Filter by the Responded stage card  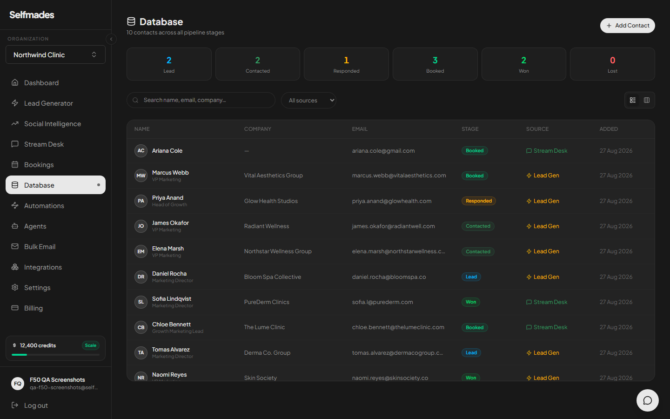pos(346,64)
